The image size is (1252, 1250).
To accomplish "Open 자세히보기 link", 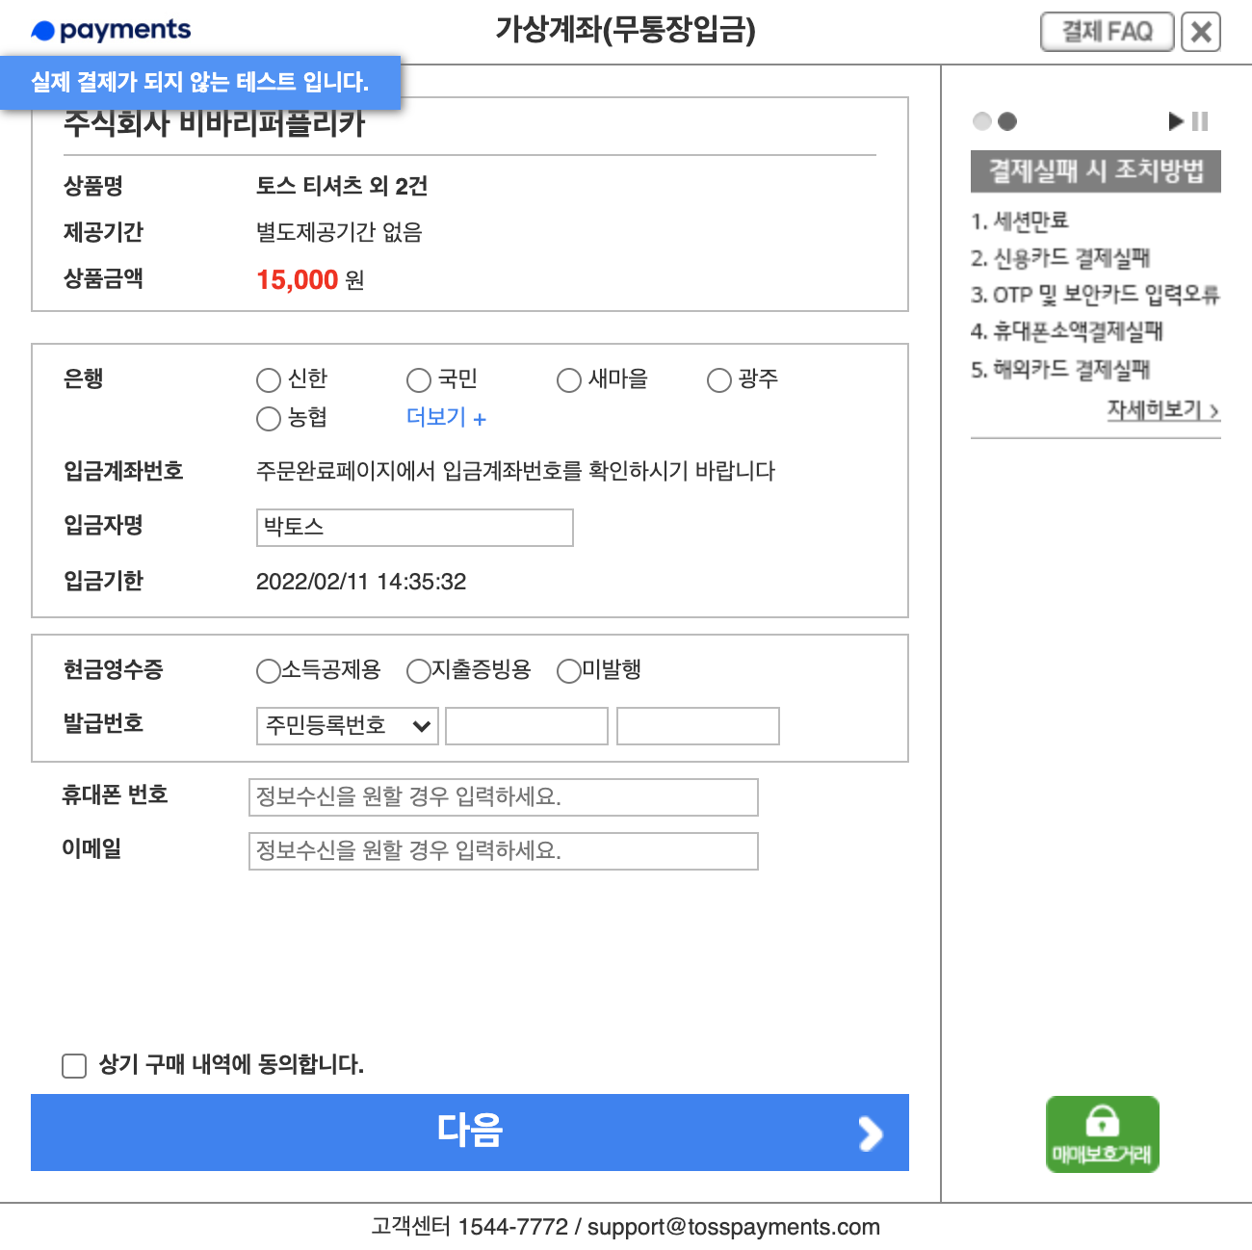I will point(1163,409).
